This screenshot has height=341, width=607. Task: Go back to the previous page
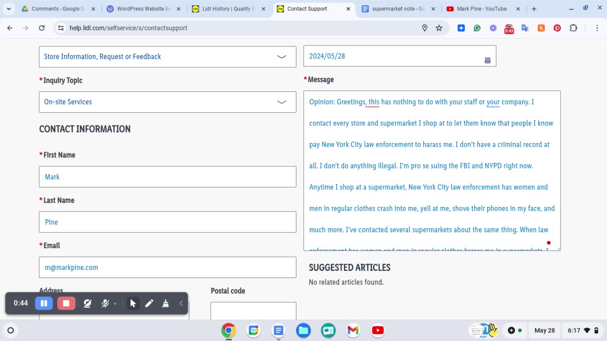pyautogui.click(x=10, y=28)
